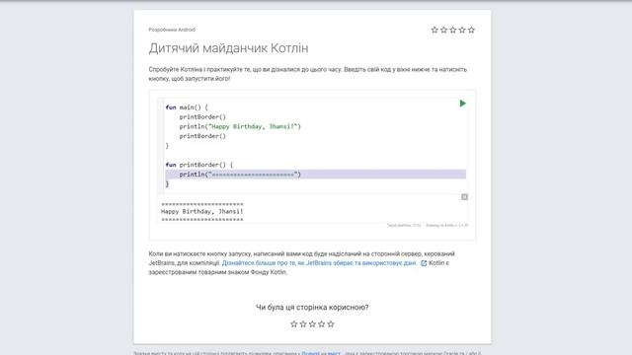Click the intro paragraph starting 'Спробуйте Котліна'
Image resolution: width=632 pixels, height=355 pixels.
[308, 74]
